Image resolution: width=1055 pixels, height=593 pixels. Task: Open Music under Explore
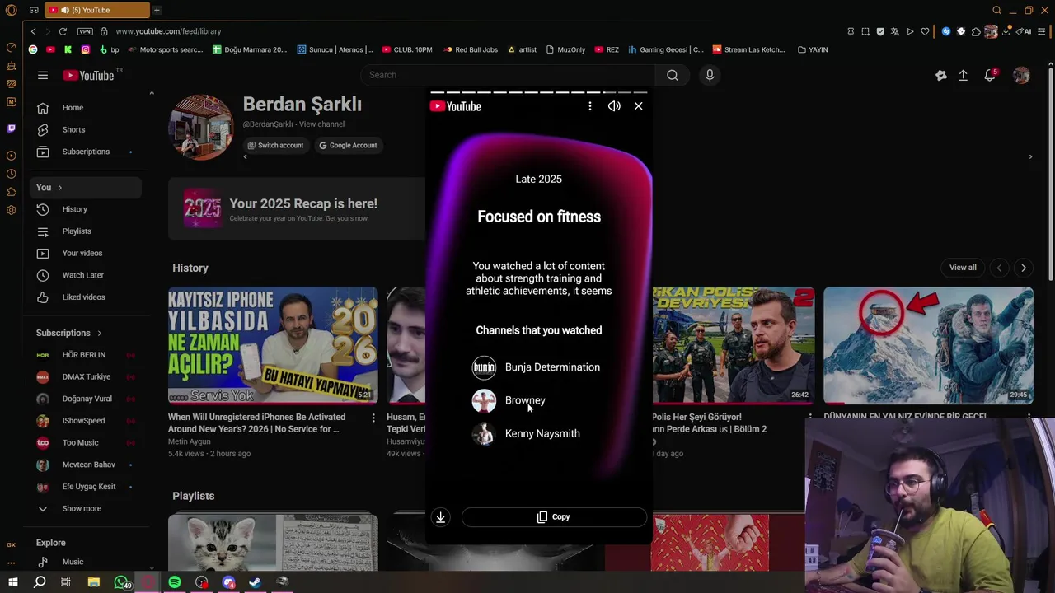pos(87,562)
